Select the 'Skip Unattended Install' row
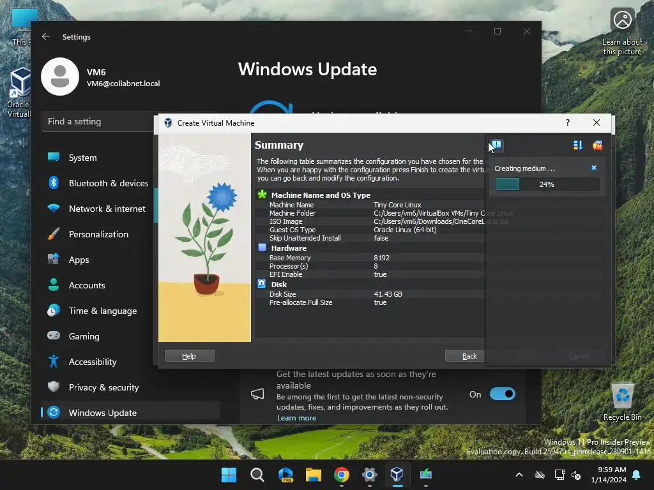654x490 pixels. pyautogui.click(x=370, y=239)
